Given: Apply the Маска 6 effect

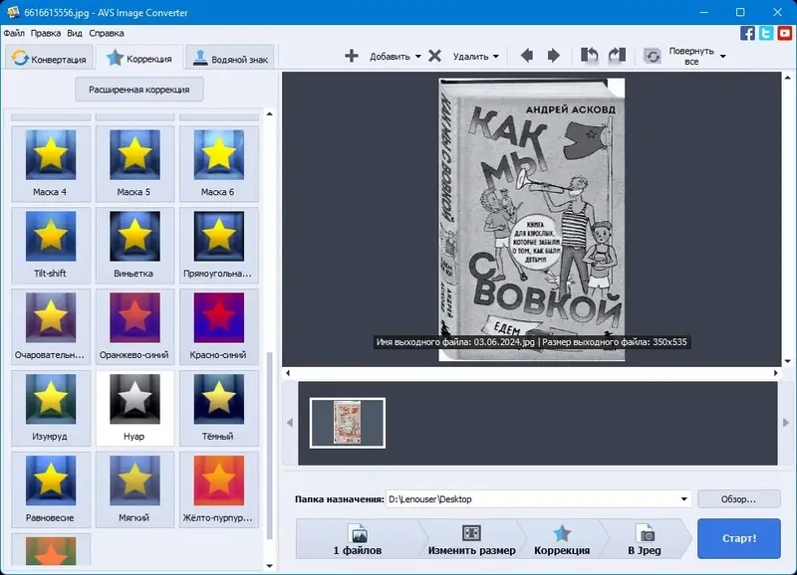Looking at the screenshot, I should pos(218,163).
